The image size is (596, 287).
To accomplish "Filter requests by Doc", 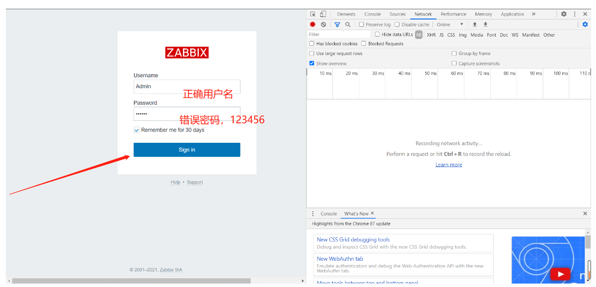I will (x=504, y=35).
